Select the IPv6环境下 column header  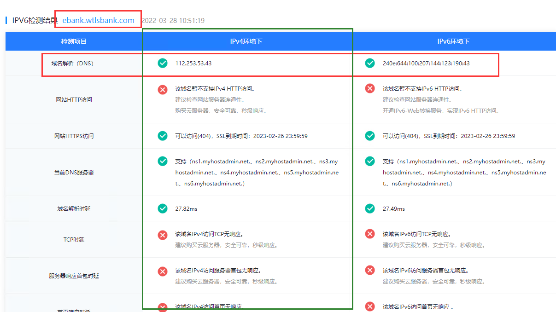coord(455,41)
